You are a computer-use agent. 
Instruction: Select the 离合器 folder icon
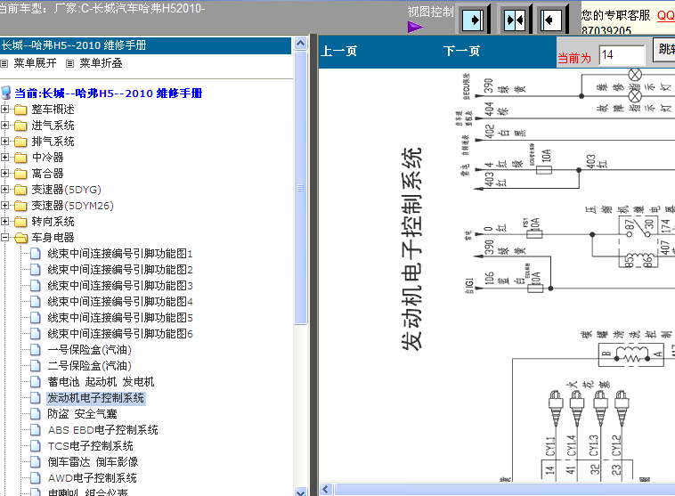pos(20,174)
